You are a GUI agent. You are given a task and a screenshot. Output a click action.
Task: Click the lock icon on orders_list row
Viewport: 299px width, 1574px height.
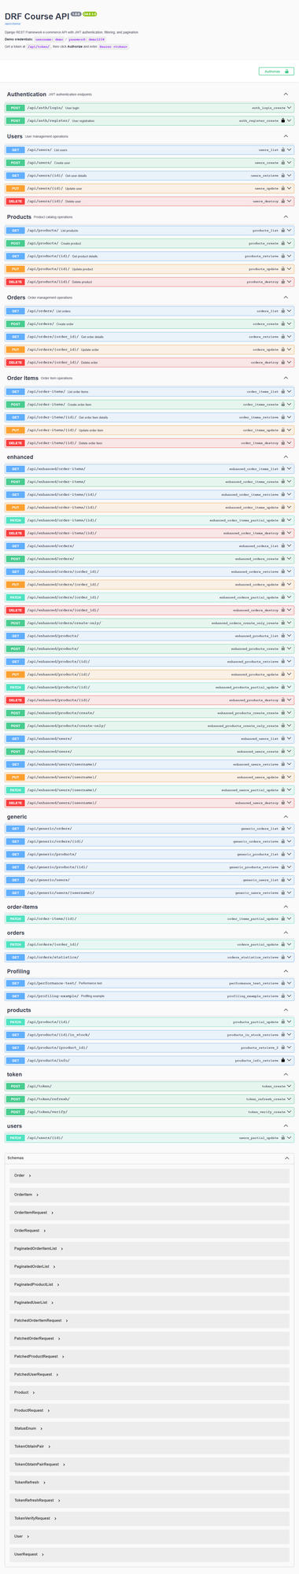click(283, 311)
